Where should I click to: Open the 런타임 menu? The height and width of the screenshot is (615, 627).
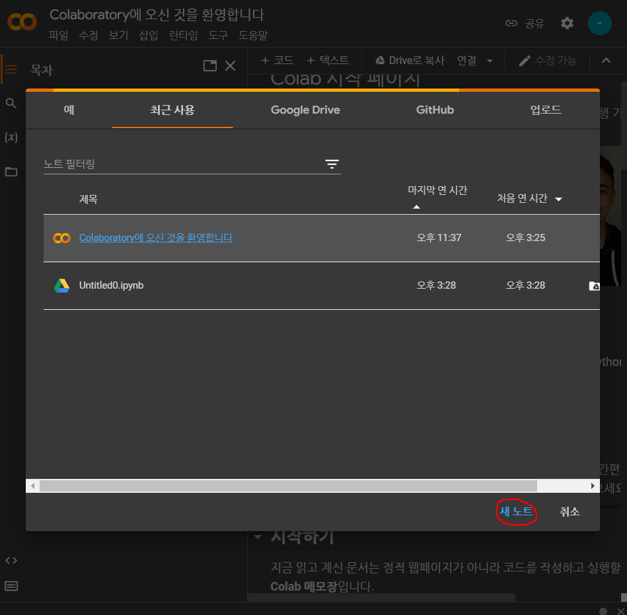coord(183,35)
